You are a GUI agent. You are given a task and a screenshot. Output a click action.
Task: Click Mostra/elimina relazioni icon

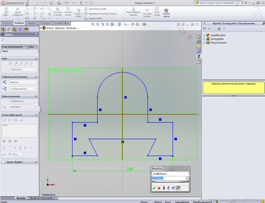pyautogui.click(x=134, y=12)
